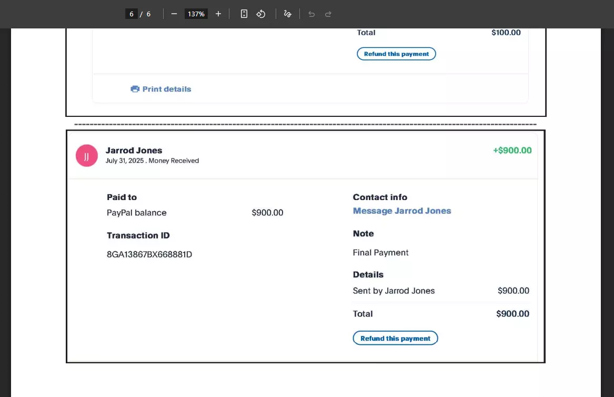Click the Sent by Jarrod Jones line

(394, 291)
